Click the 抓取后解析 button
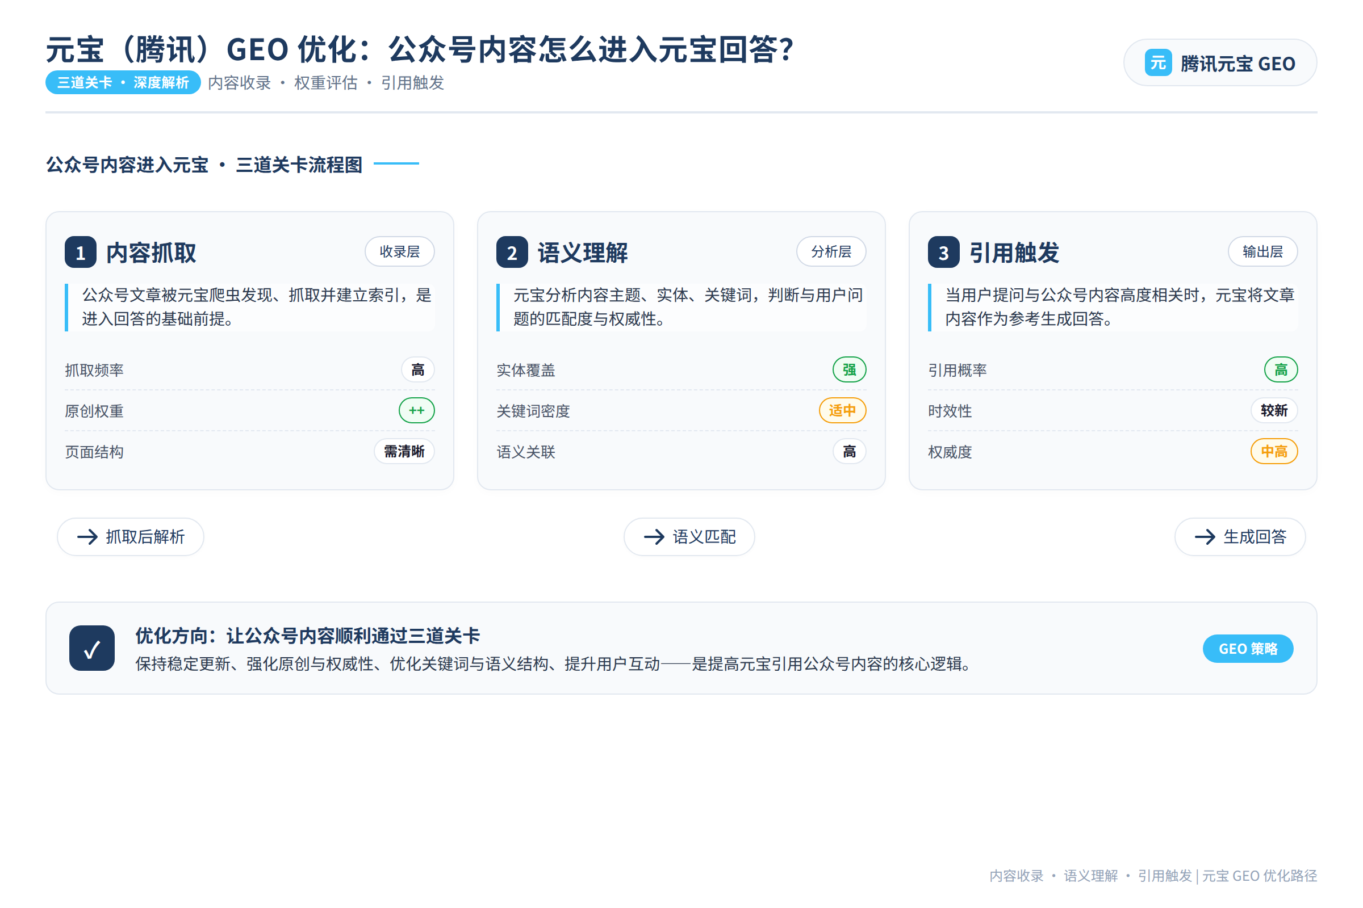 click(131, 537)
